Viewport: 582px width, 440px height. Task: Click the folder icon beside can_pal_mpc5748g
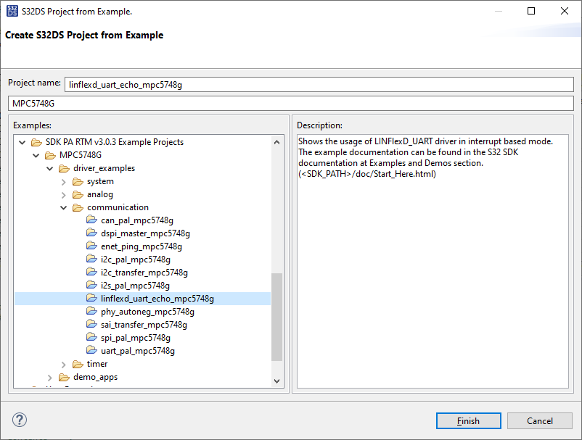pos(92,220)
